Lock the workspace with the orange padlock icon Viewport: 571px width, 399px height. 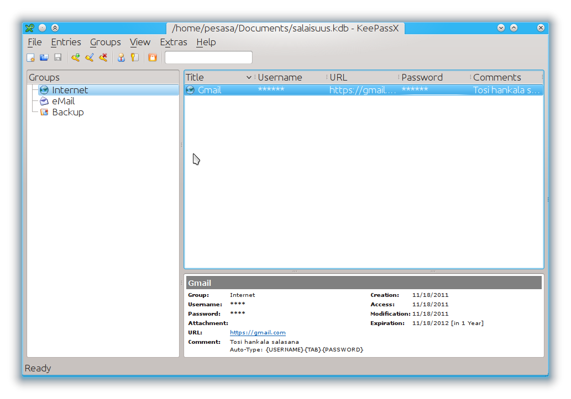[x=153, y=57]
